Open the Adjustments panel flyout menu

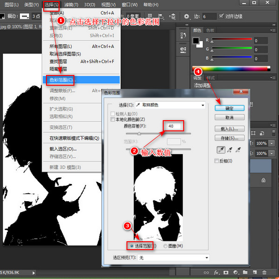(x=273, y=78)
